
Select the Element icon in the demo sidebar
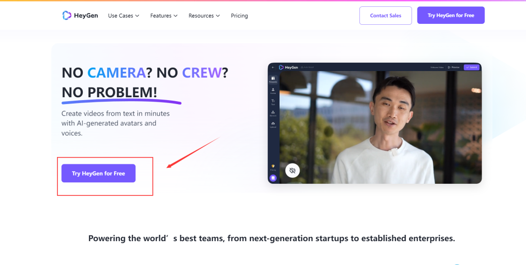coord(273,113)
